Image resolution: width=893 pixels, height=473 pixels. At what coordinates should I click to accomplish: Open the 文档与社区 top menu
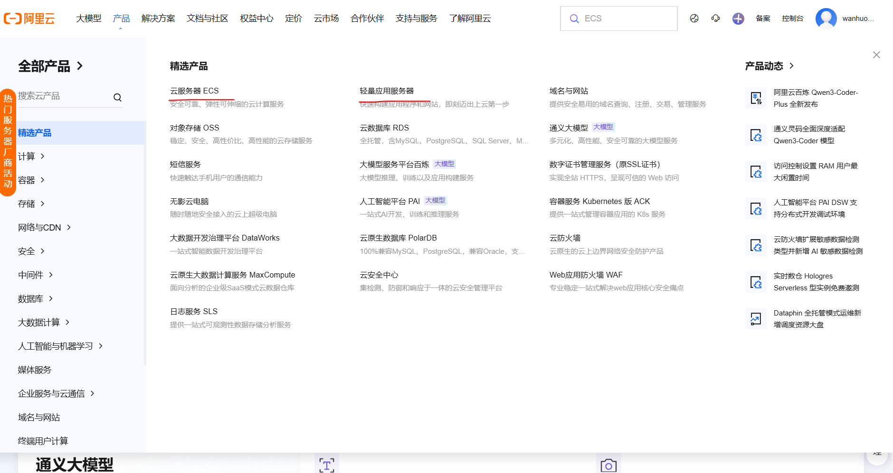208,19
